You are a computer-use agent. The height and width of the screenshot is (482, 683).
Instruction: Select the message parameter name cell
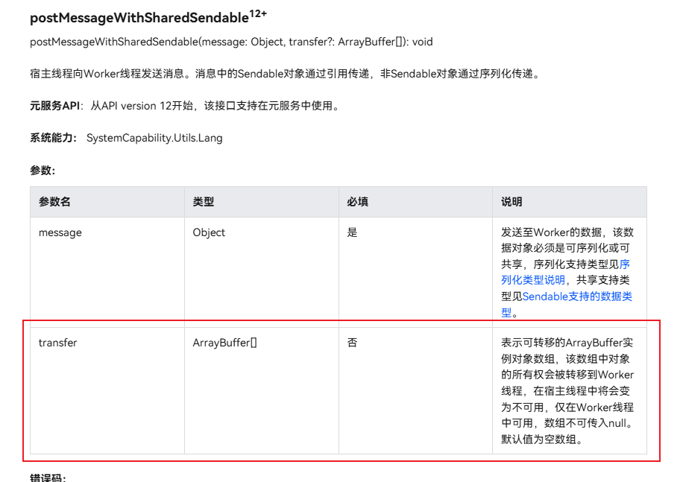coord(60,232)
